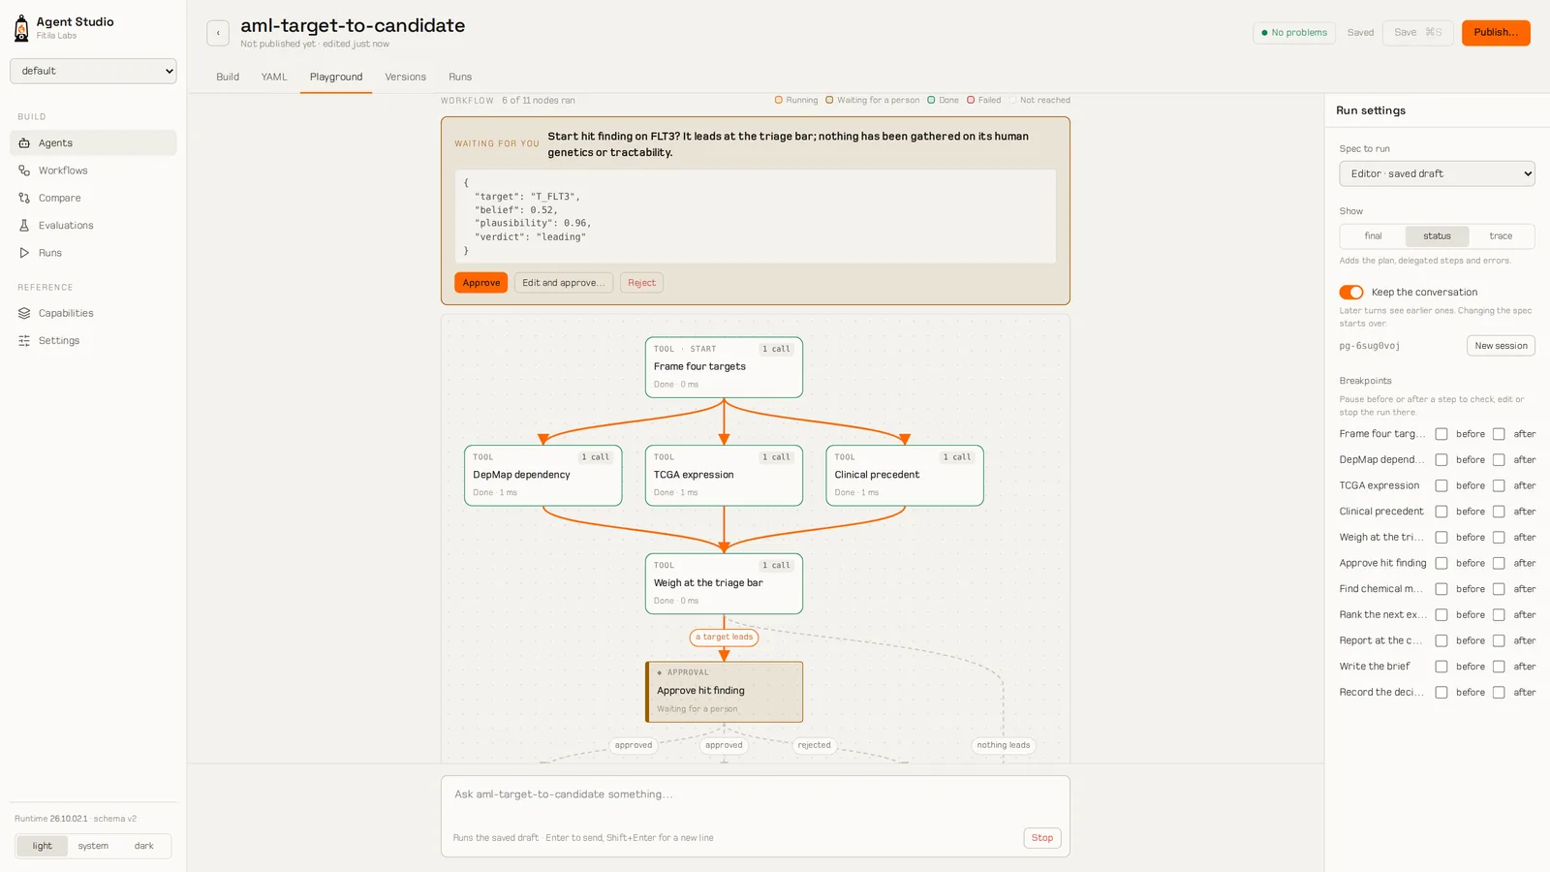Click Edit and approve button
This screenshot has height=872, width=1550.
[x=563, y=283]
